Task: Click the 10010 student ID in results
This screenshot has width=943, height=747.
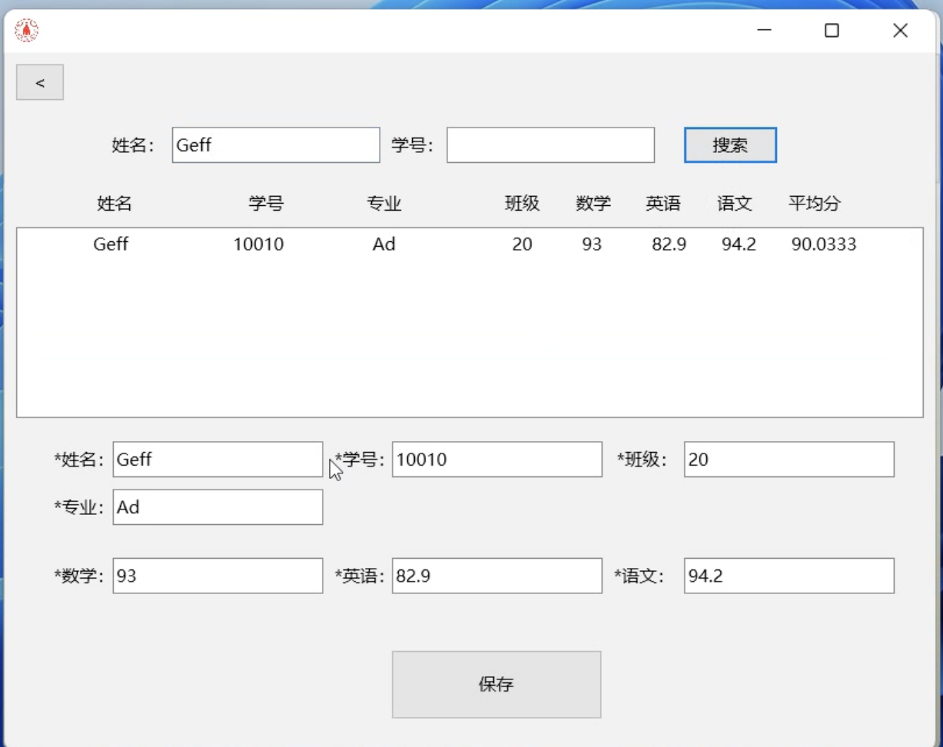Action: (258, 244)
